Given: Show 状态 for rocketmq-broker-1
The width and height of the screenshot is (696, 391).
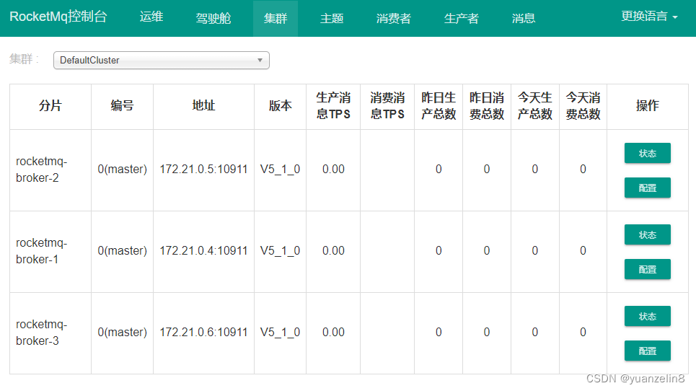Looking at the screenshot, I should (x=647, y=234).
